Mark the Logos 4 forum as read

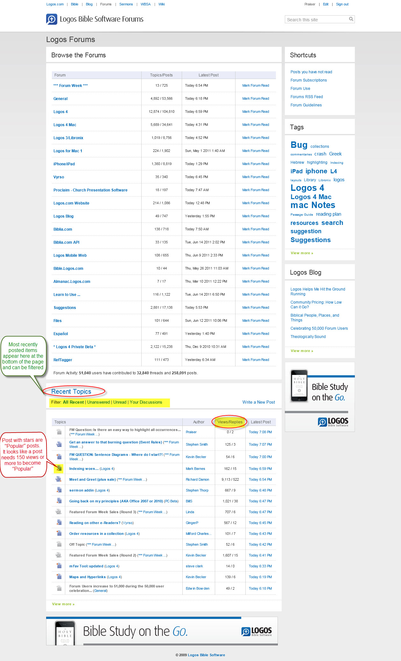[x=256, y=111]
